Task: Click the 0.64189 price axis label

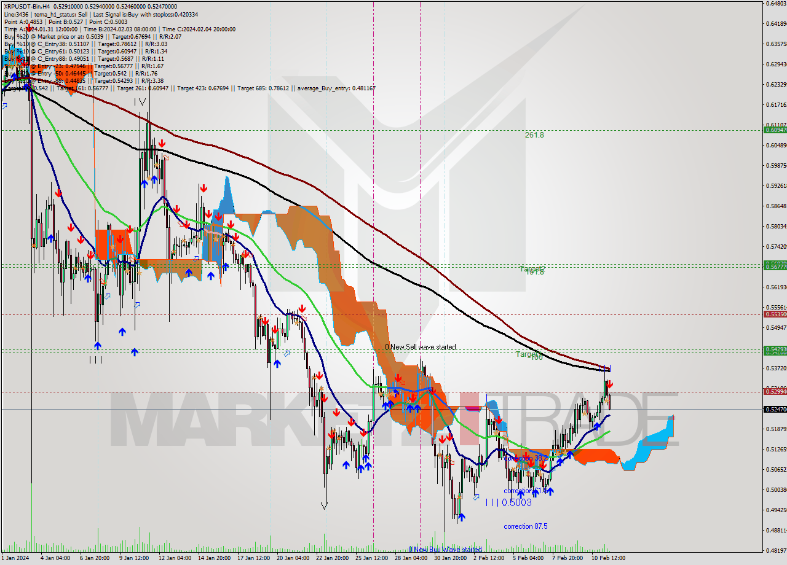Action: pos(776,23)
